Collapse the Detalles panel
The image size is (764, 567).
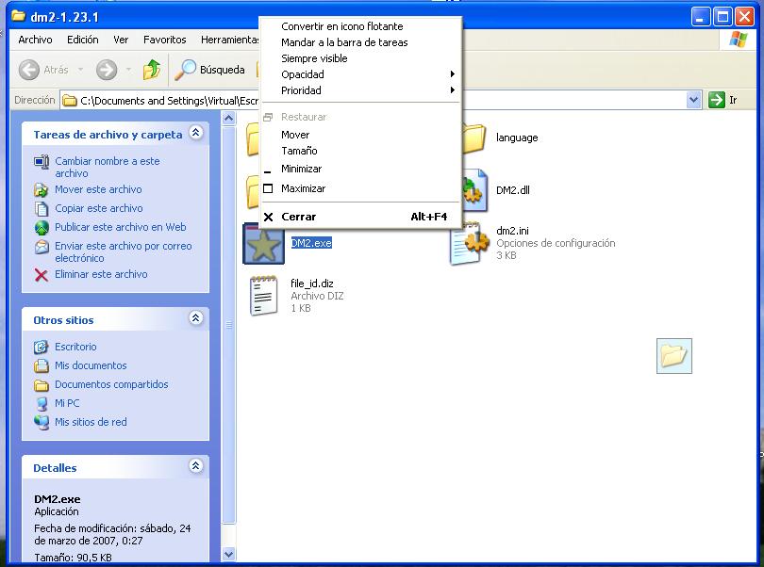[196, 466]
